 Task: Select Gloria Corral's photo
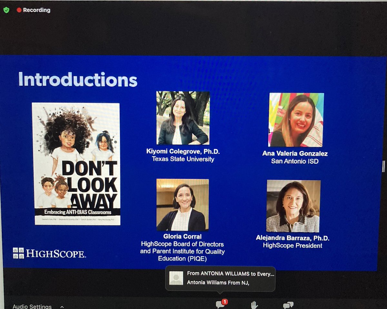click(183, 205)
